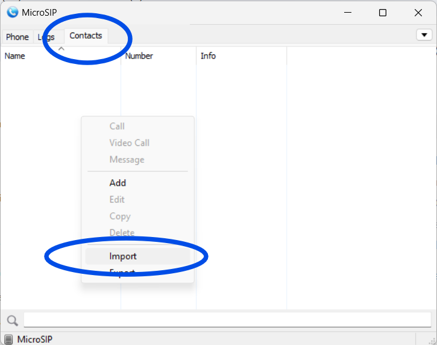Click the Info column header
Viewport: 437px width, 345px height.
[x=242, y=55]
